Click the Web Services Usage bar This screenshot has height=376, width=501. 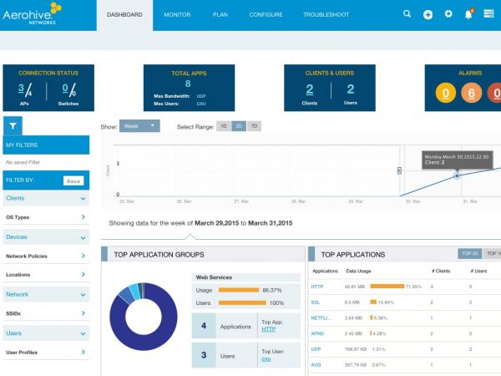click(x=239, y=290)
